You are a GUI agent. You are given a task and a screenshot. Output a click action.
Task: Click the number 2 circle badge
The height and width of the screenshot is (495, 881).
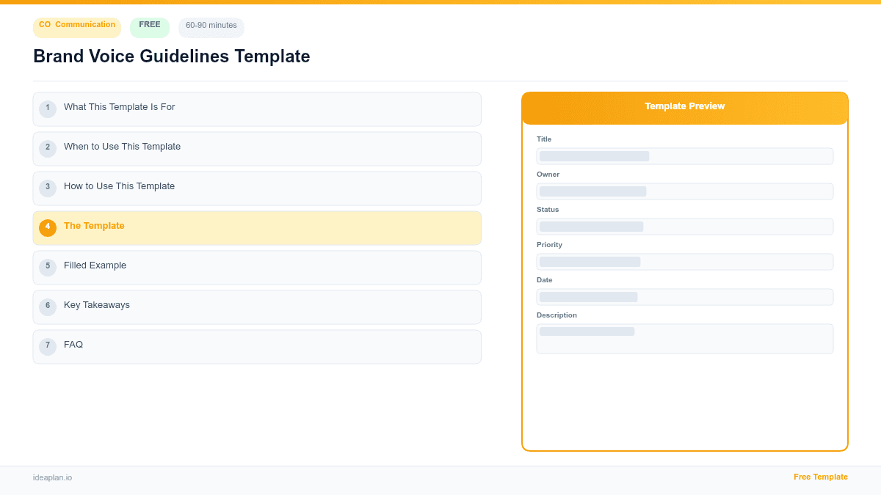[48, 149]
